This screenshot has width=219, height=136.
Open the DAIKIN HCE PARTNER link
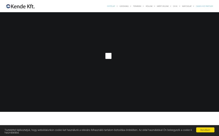click(204, 6)
